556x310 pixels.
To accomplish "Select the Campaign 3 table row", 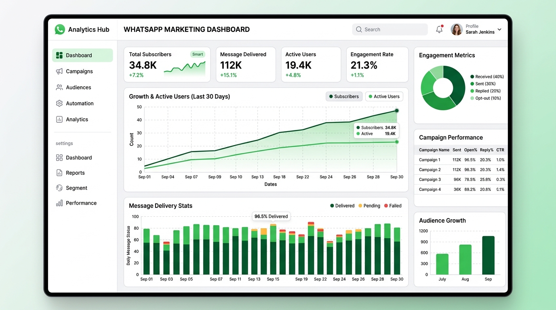I will point(461,180).
